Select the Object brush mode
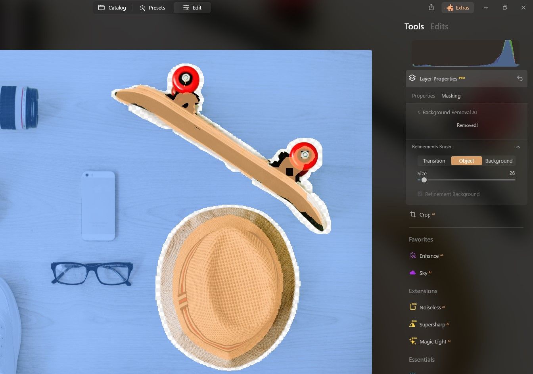 tap(466, 161)
